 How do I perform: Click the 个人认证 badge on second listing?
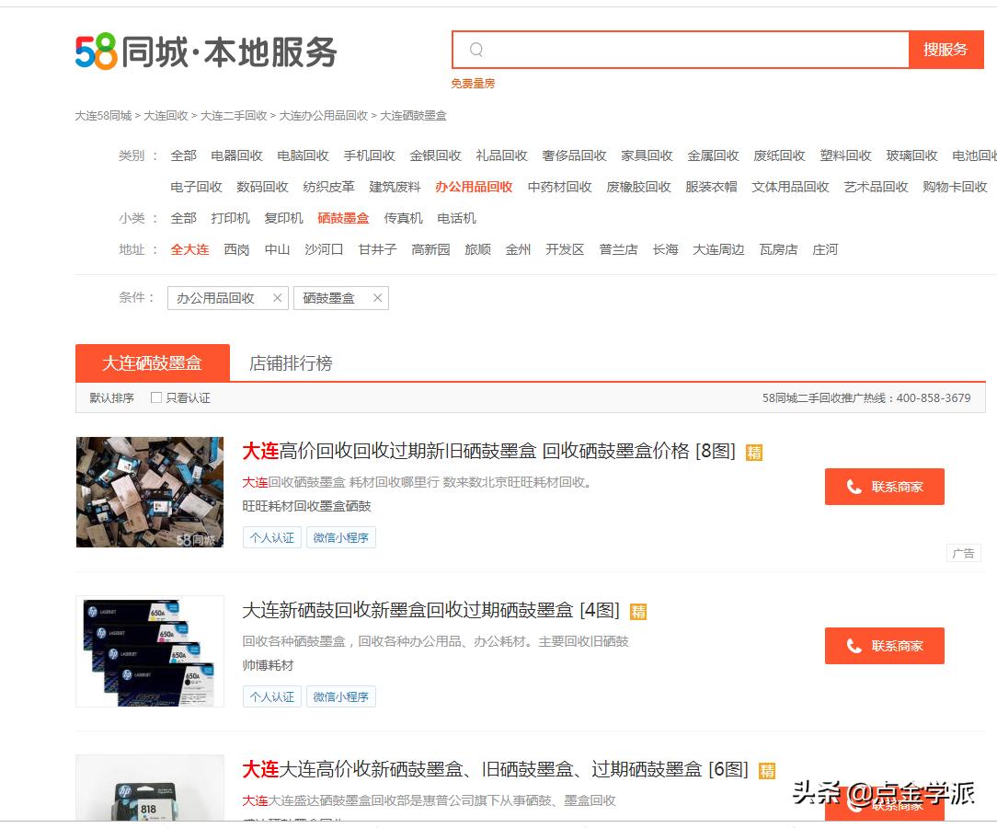click(271, 696)
